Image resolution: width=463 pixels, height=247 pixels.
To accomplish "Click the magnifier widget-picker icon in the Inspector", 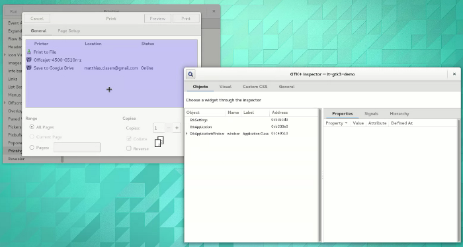I will pos(190,74).
